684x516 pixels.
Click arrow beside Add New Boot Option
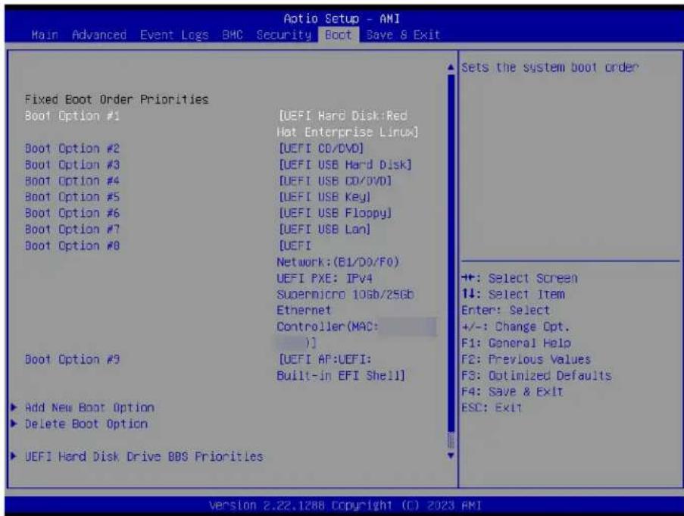14,408
